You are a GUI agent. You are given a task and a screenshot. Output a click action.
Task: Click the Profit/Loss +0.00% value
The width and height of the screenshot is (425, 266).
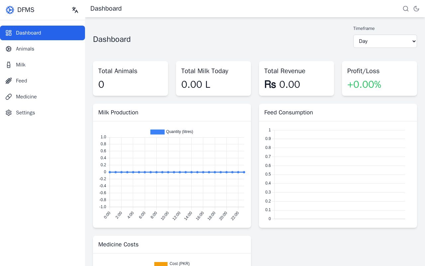[x=364, y=84]
